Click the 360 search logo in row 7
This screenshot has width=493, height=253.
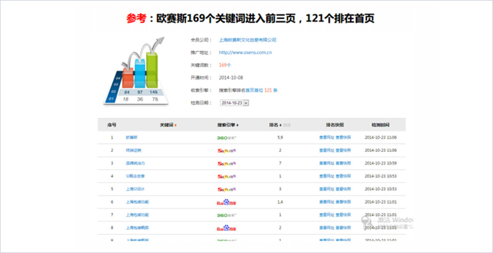227,215
